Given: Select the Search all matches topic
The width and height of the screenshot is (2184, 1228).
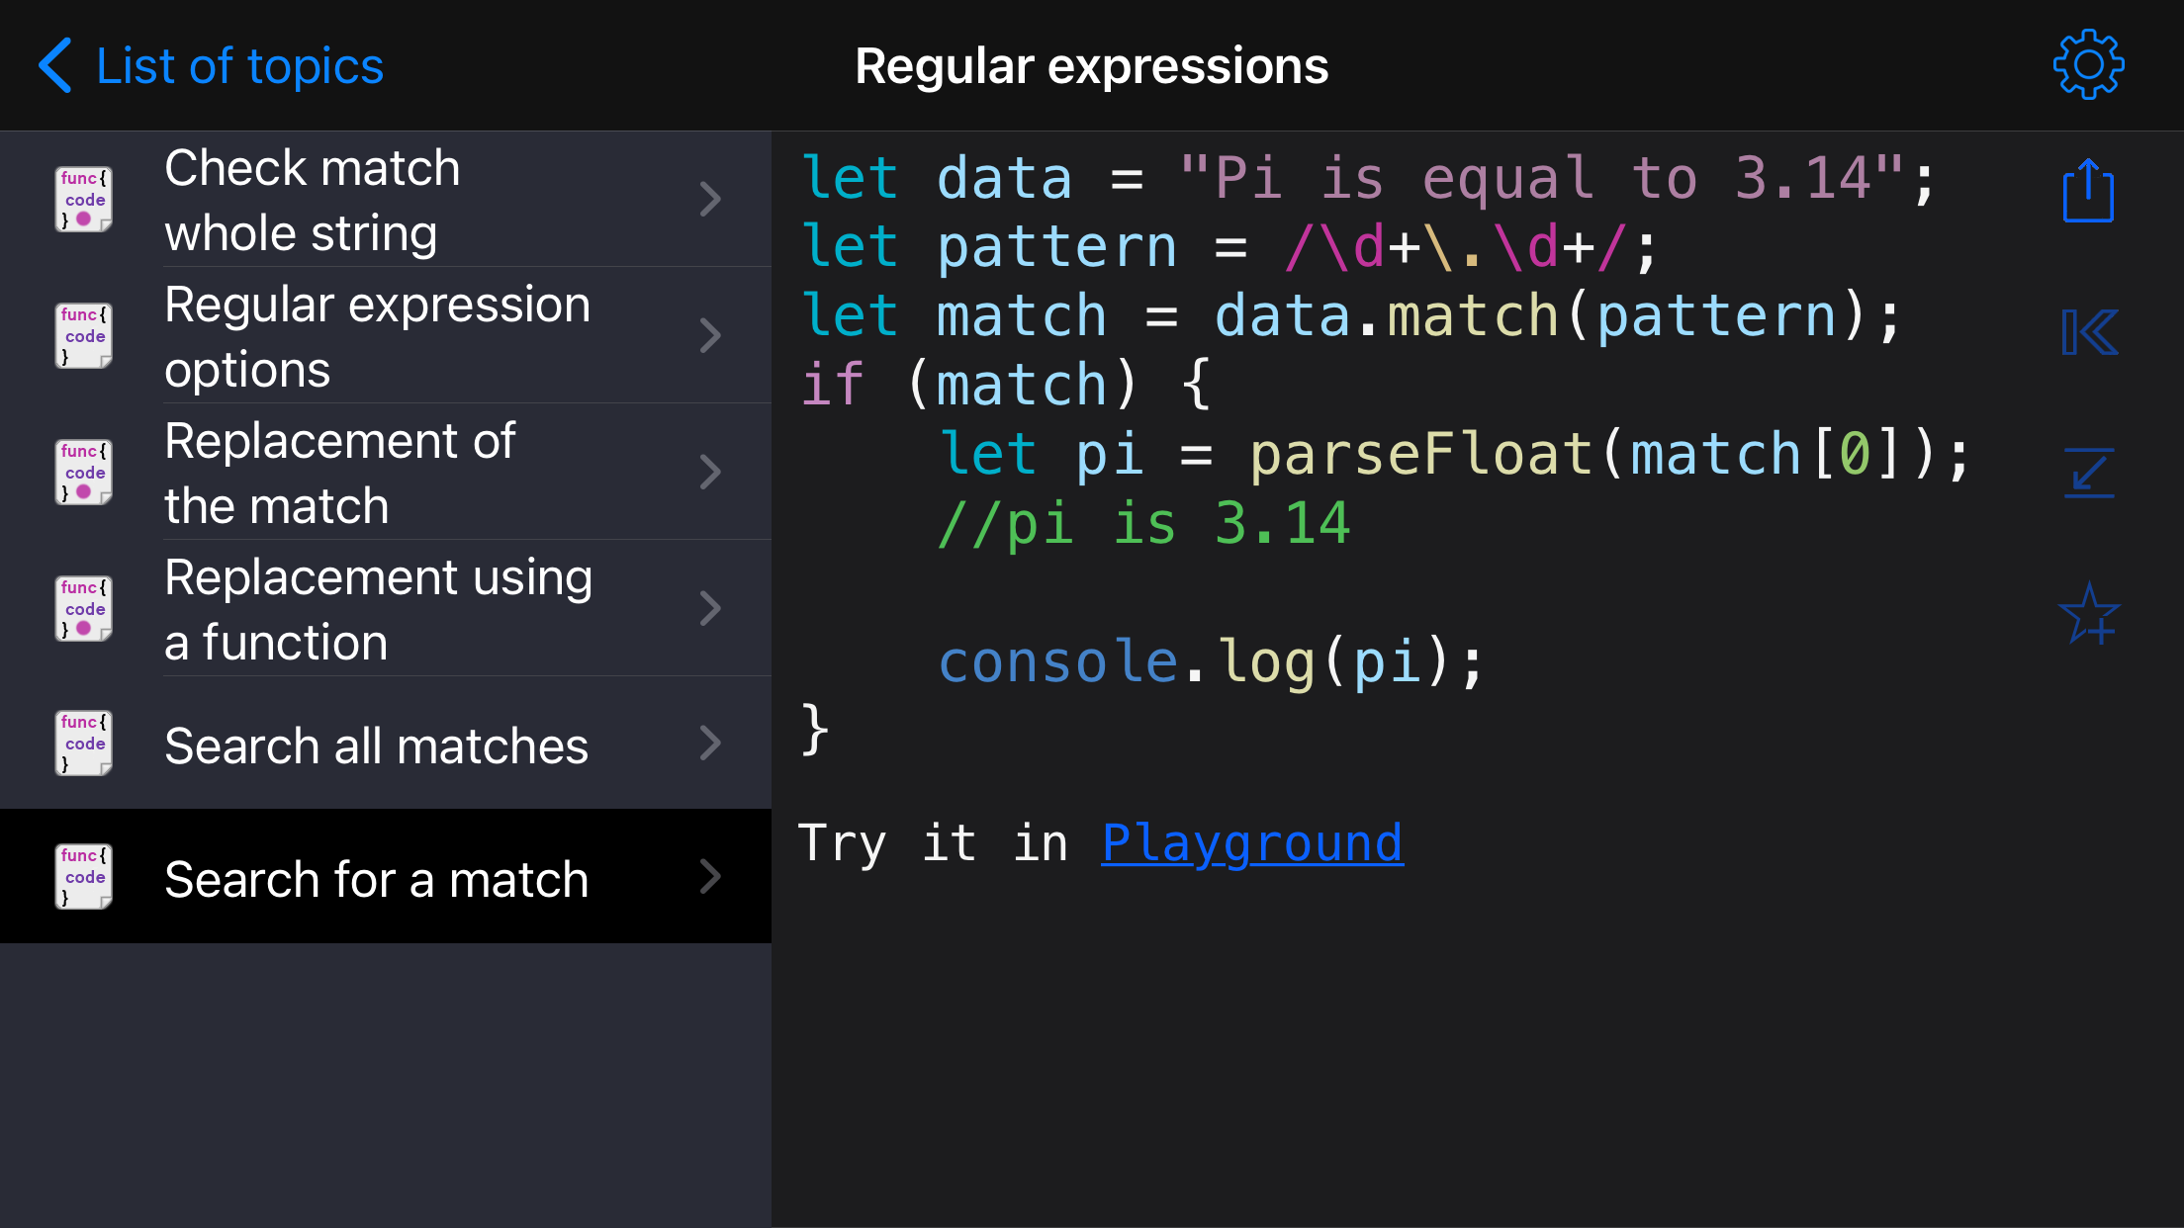Looking at the screenshot, I should point(376,745).
